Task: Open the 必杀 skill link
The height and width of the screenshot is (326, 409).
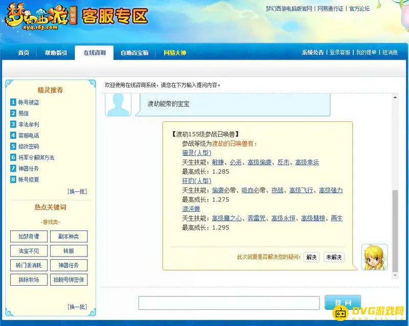Action: coord(236,162)
